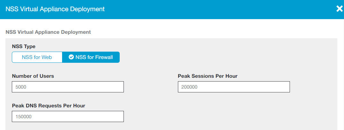The image size is (344, 130).
Task: Select the NSS for Web type
Action: click(37, 57)
